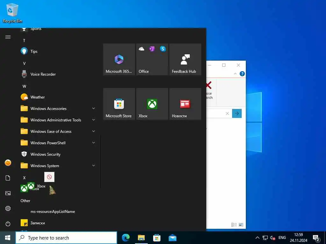Open File Explorer from taskbar

click(x=141, y=238)
